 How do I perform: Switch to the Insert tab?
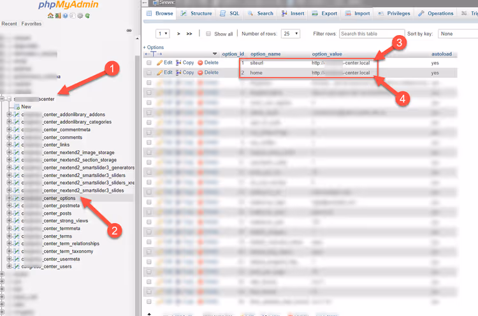[293, 13]
